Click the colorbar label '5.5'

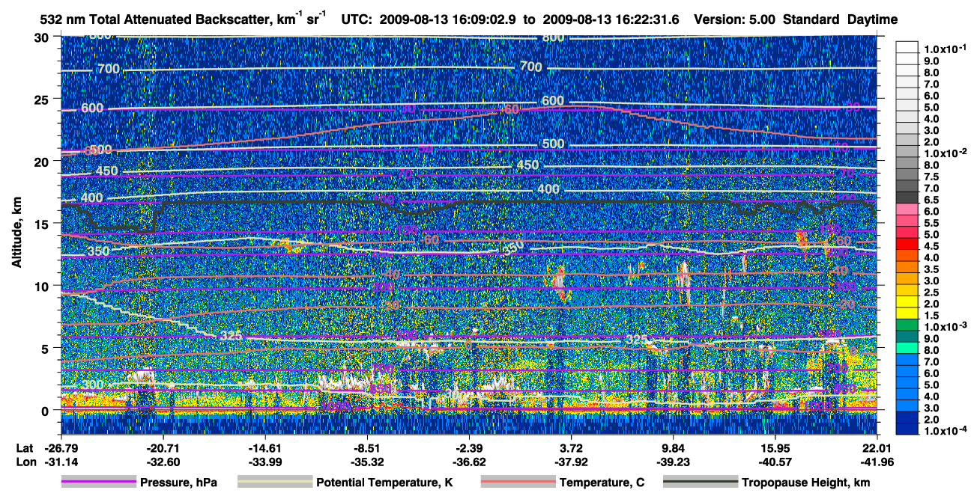click(932, 224)
